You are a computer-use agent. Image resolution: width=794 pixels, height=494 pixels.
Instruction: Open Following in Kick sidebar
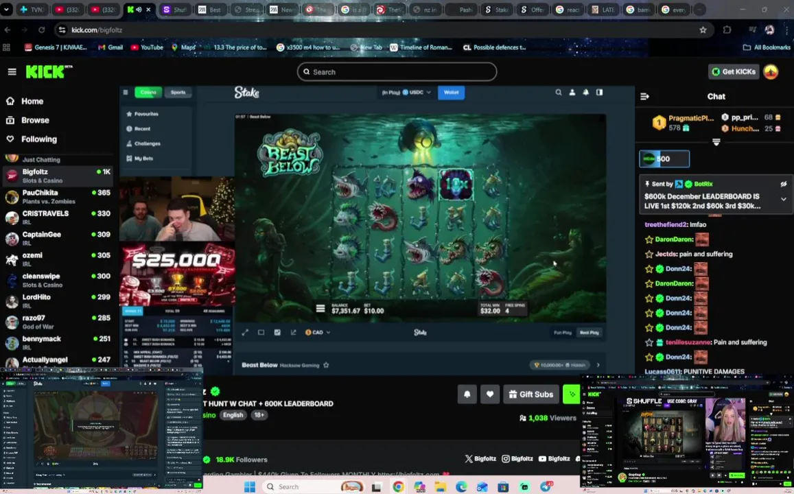pos(32,139)
